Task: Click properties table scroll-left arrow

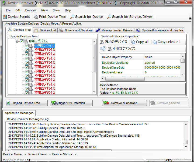Action: tap(103, 79)
